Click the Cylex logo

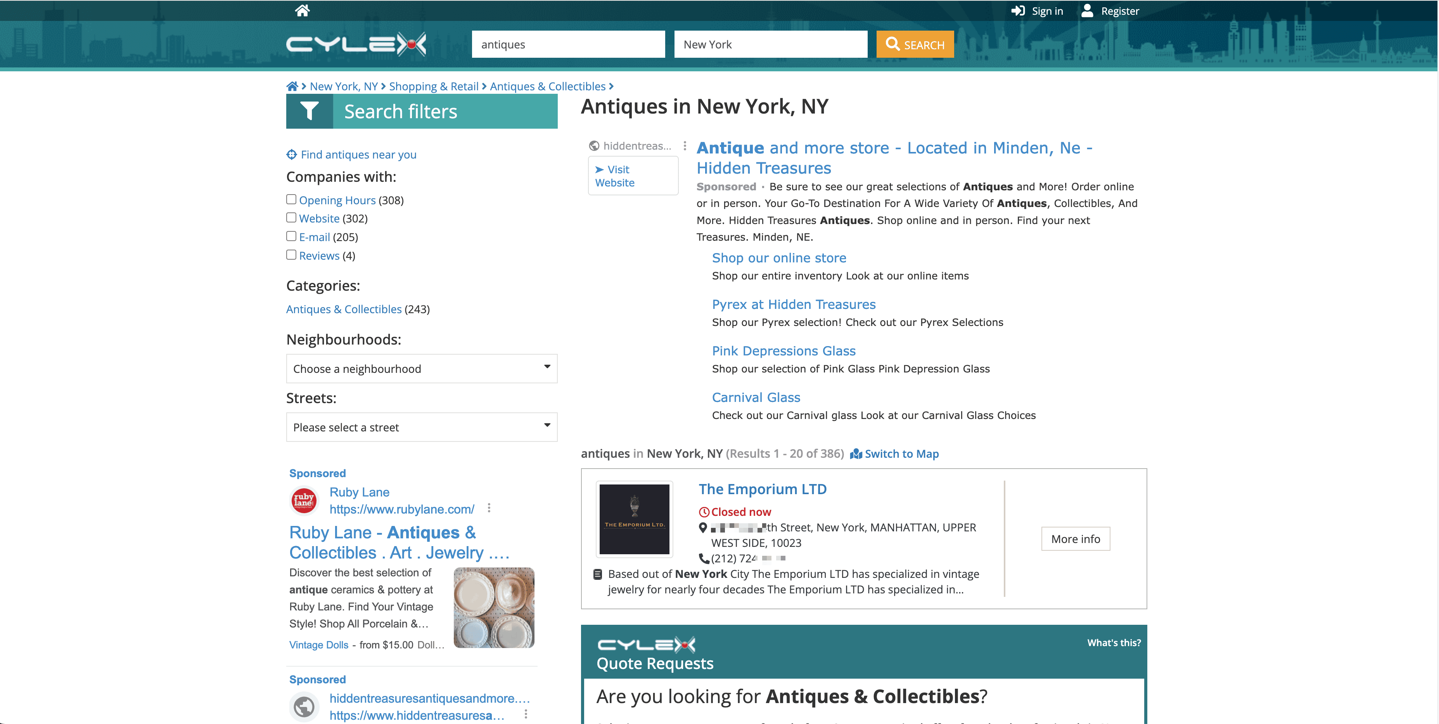tap(356, 44)
